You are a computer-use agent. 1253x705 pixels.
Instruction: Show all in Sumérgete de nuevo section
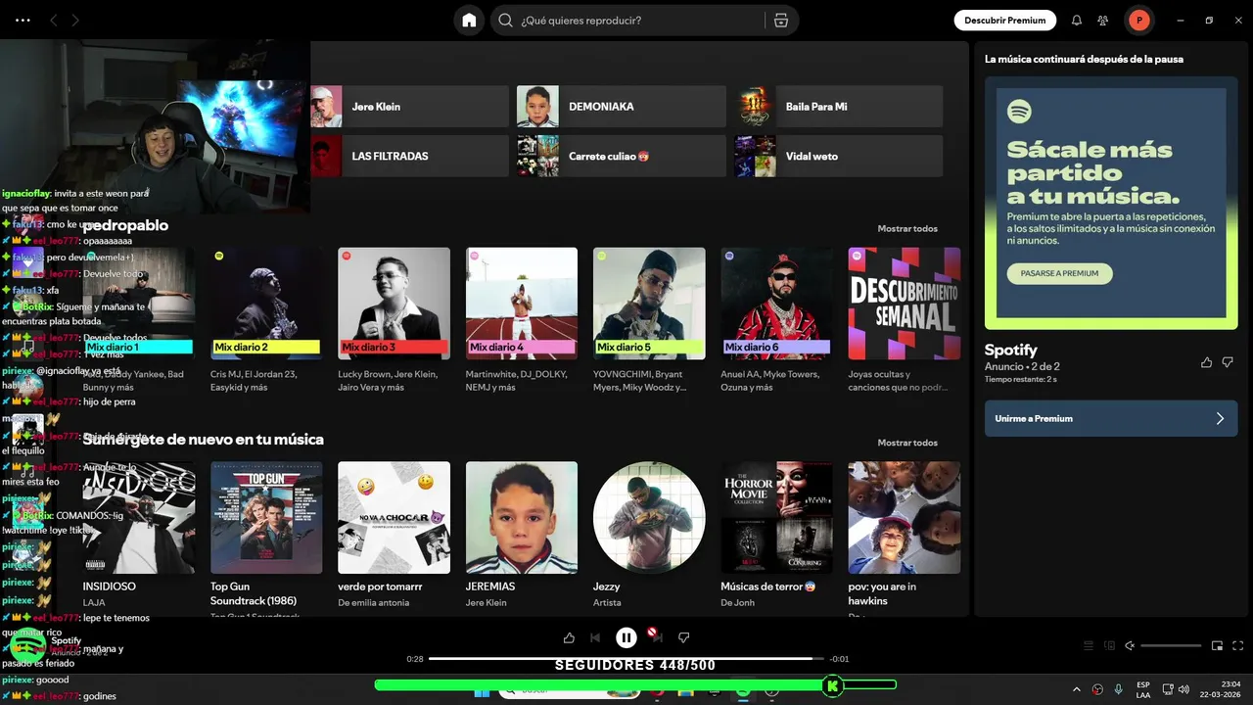click(x=907, y=443)
